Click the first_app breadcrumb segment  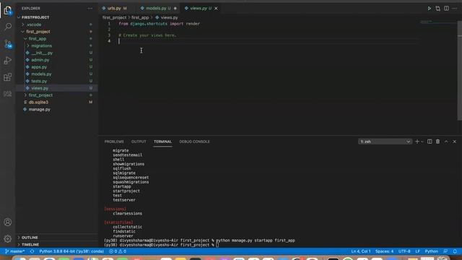coord(140,17)
